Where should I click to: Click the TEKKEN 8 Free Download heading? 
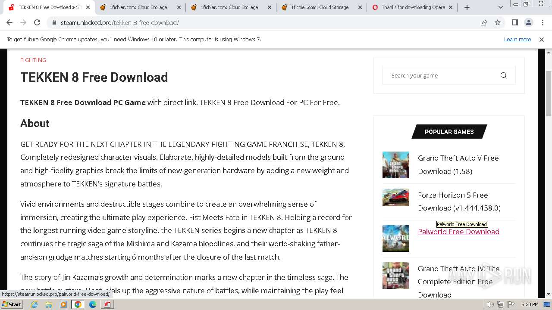94,77
